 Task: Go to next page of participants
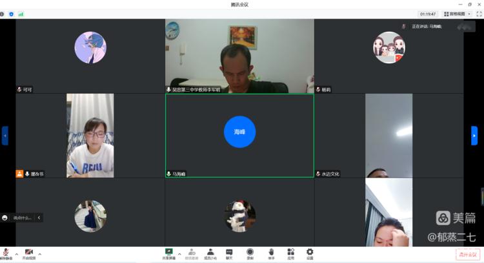point(474,136)
